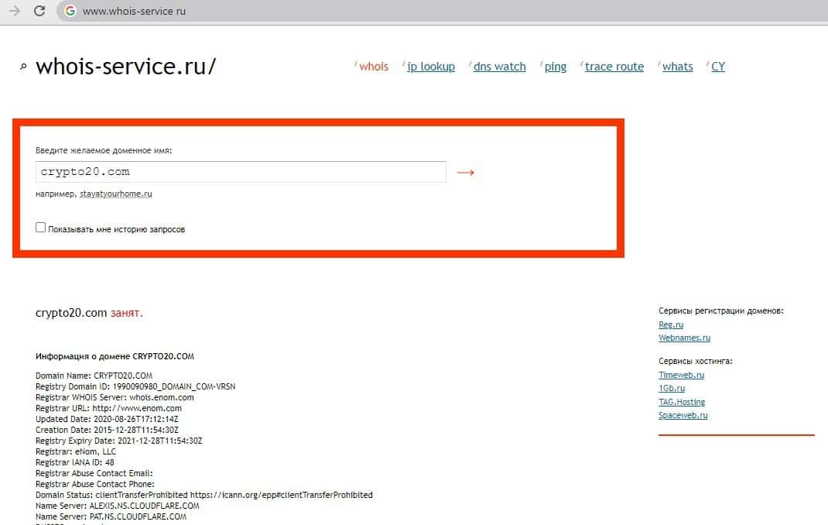
Task: Click the Domain Name: CRYPTO20.COM line
Action: (94, 376)
